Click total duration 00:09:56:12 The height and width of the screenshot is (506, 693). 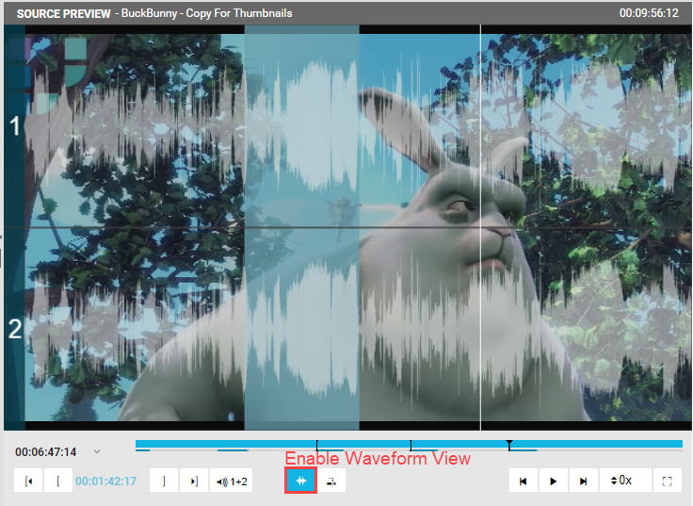tap(649, 13)
